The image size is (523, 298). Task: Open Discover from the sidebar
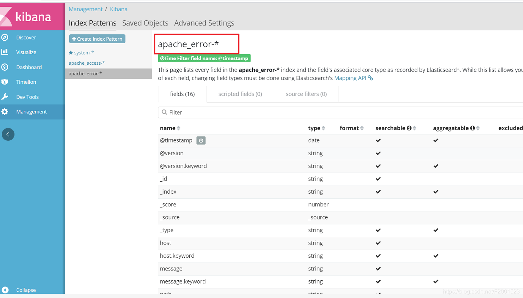(26, 37)
